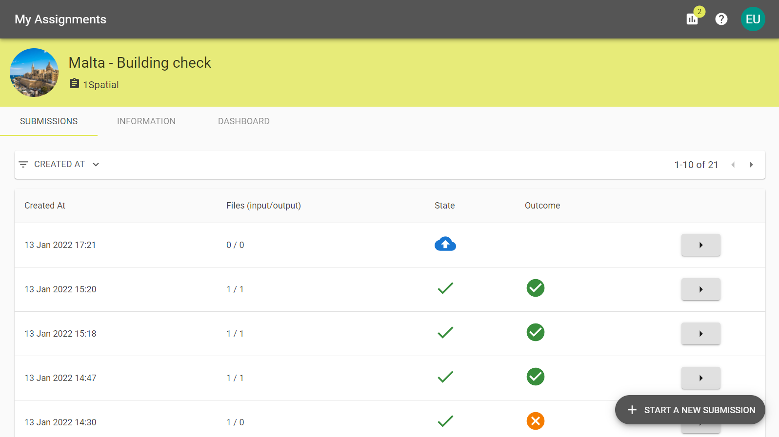Select the Submissions tab

tap(49, 121)
